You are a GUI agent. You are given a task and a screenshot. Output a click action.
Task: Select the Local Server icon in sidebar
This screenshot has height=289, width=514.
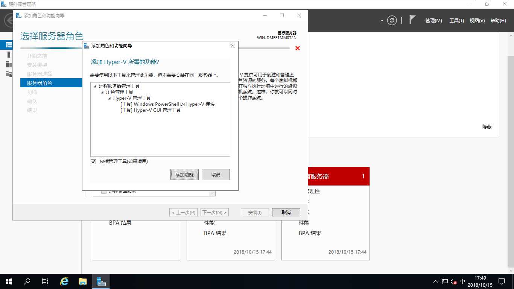9,55
